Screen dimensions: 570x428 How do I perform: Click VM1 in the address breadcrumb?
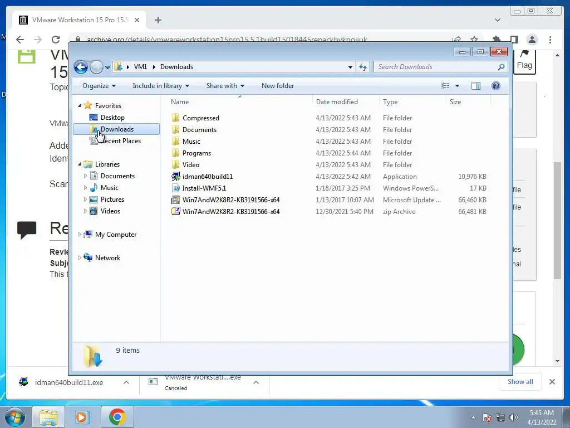click(x=140, y=67)
